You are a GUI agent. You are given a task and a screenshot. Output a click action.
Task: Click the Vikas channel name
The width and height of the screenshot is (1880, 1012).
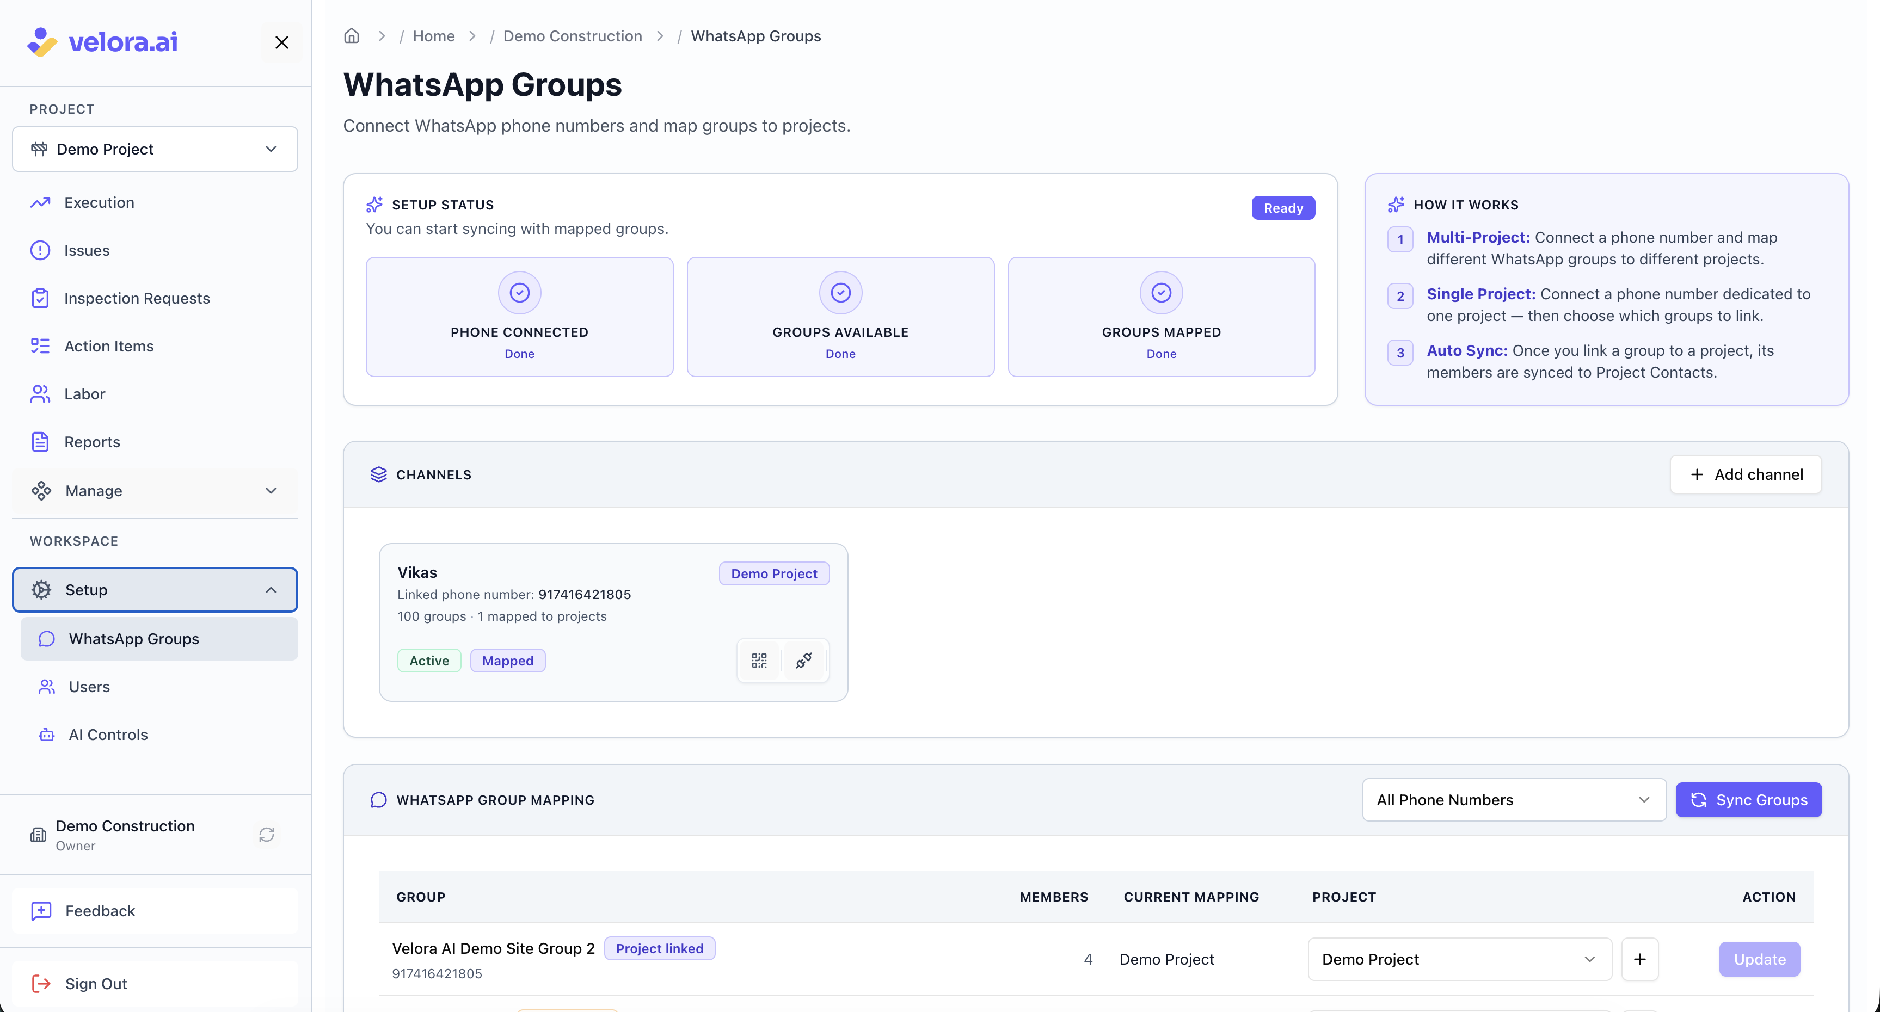point(417,573)
